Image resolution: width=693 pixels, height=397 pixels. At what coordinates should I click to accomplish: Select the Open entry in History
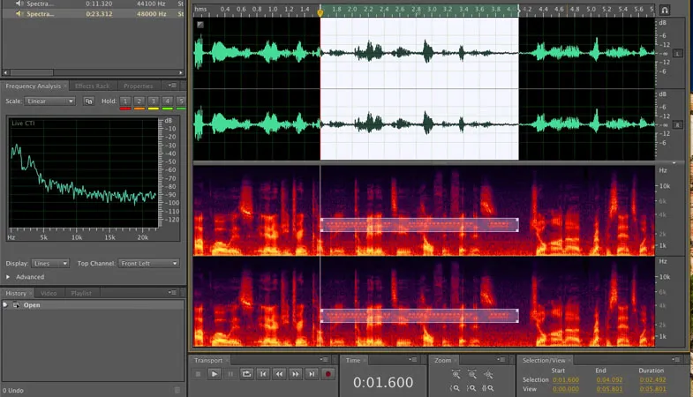[32, 305]
